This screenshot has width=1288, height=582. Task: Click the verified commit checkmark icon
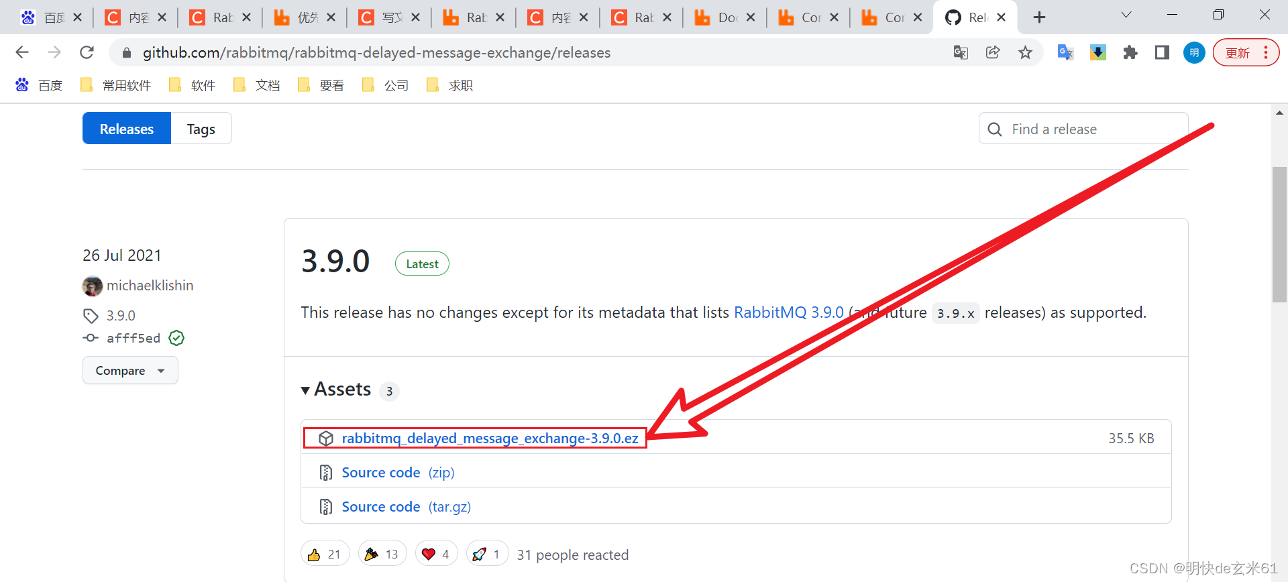176,338
